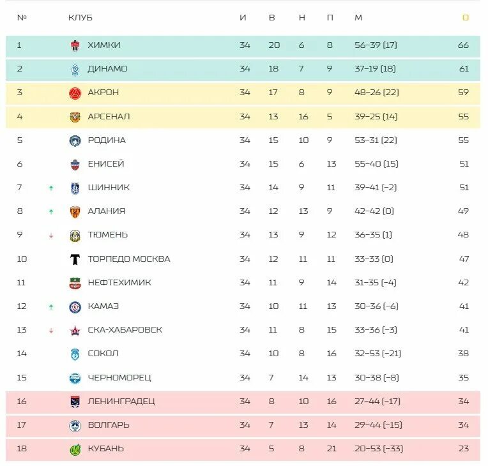Viewport: 488px width, 466px height.
Task: Open the Родина club name link
Action: tap(107, 140)
